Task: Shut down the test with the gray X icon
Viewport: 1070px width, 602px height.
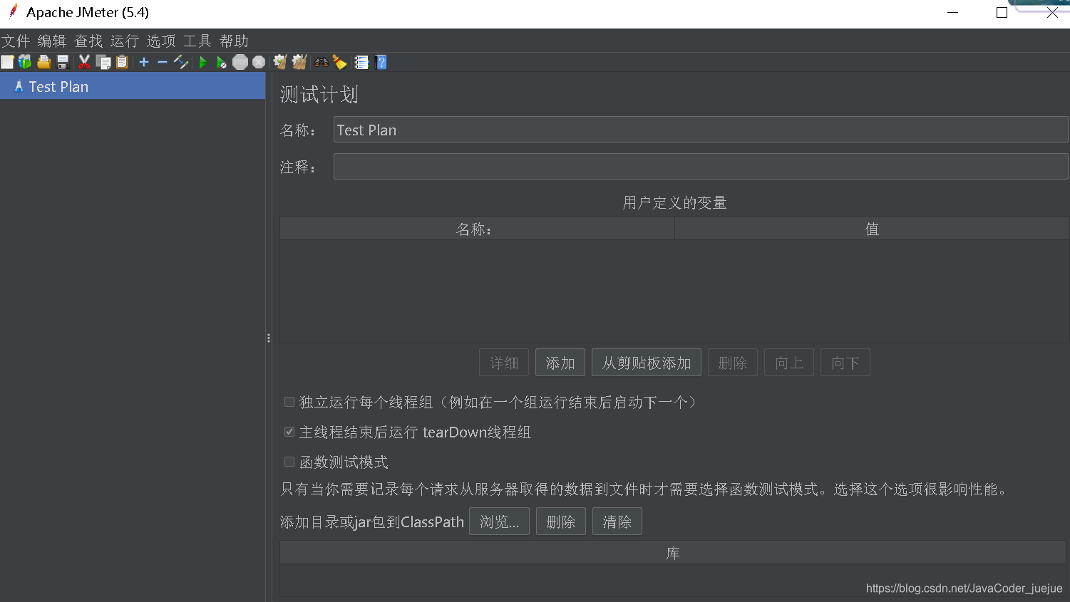Action: click(x=259, y=62)
